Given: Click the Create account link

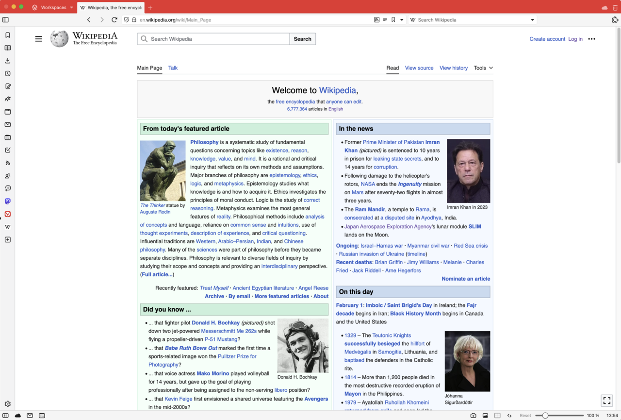Looking at the screenshot, I should (547, 39).
